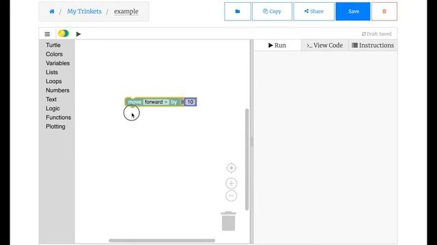Zoom in the workspace with plus icon
437x245 pixels.
pyautogui.click(x=231, y=183)
